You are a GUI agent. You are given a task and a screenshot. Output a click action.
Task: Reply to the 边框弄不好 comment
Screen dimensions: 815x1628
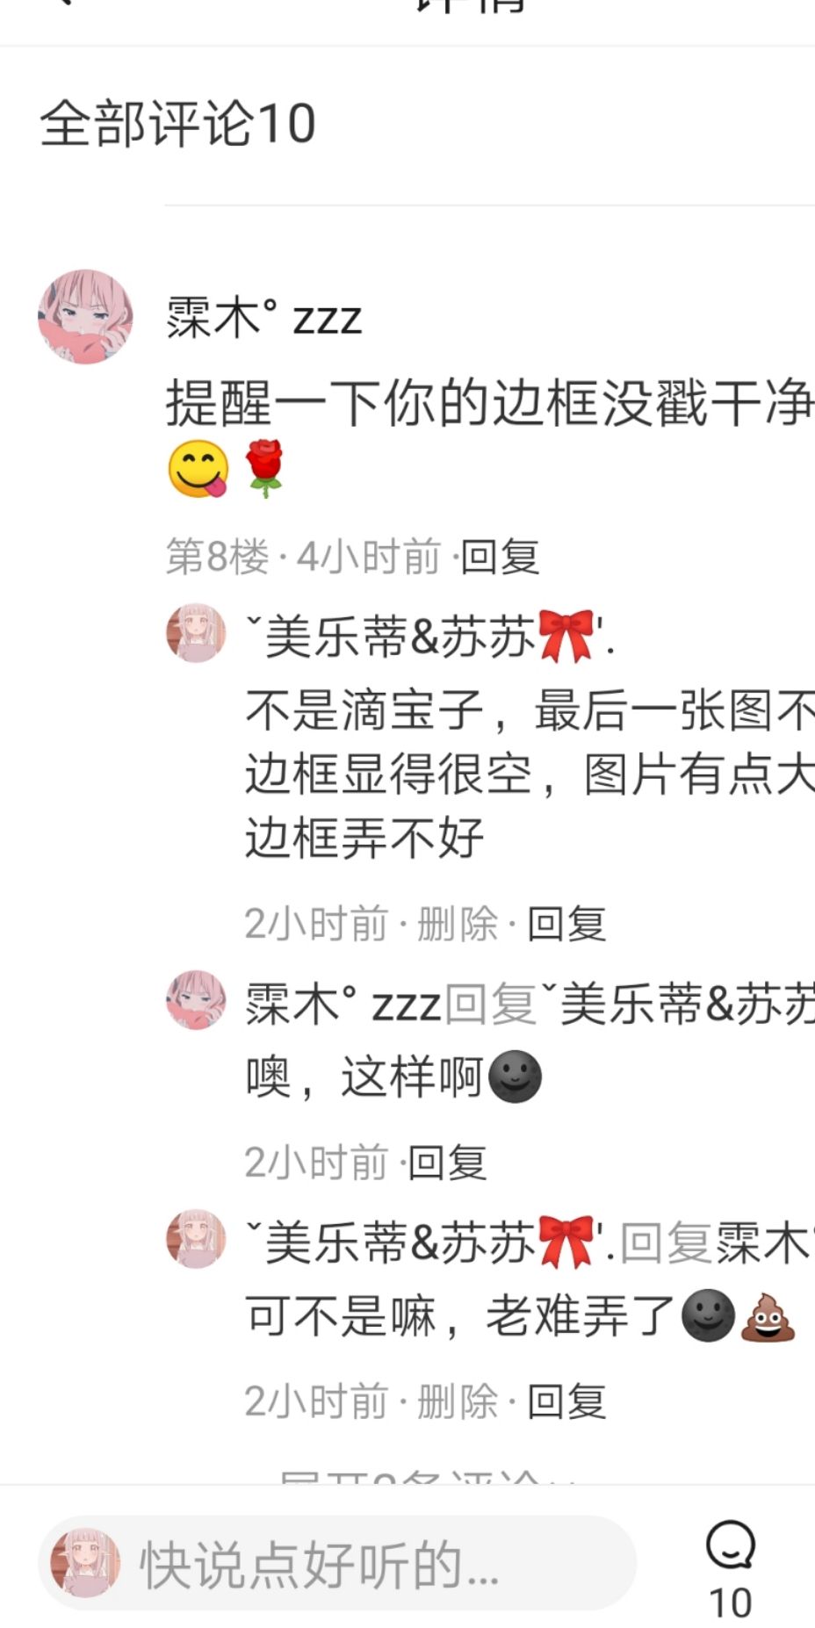566,924
